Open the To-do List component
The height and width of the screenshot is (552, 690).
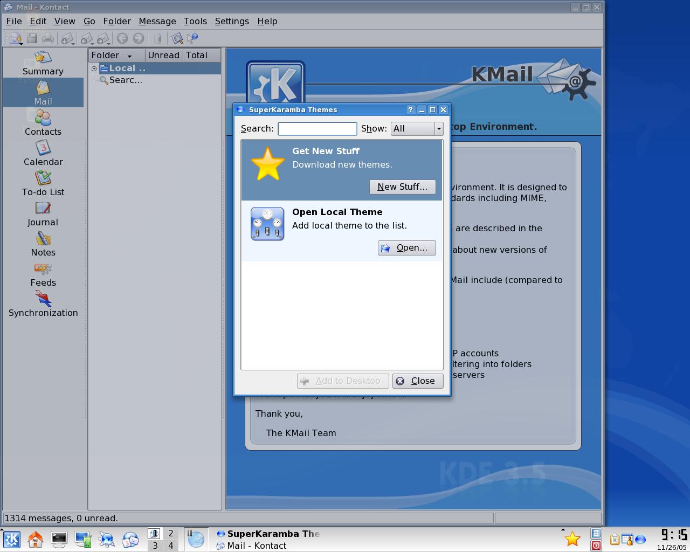point(43,183)
